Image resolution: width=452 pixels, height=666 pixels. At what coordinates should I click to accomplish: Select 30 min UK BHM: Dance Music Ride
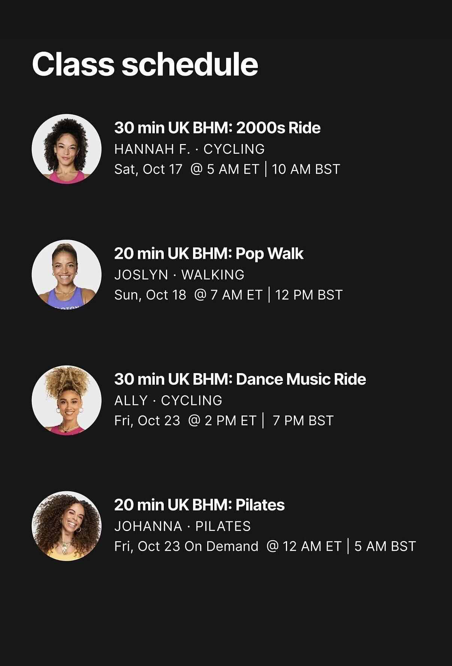click(240, 379)
